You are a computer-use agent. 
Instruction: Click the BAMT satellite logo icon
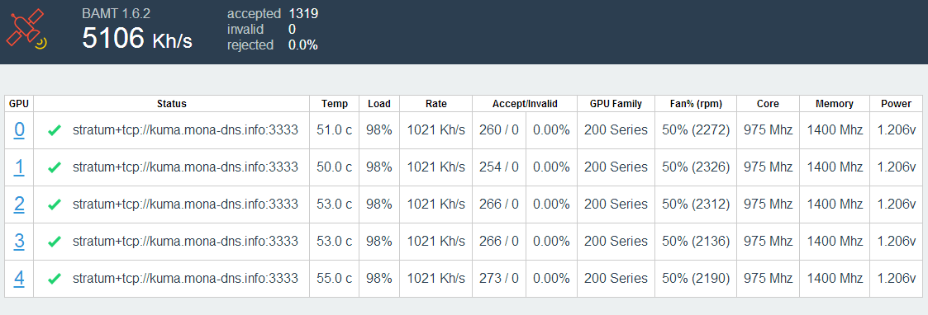[26, 30]
